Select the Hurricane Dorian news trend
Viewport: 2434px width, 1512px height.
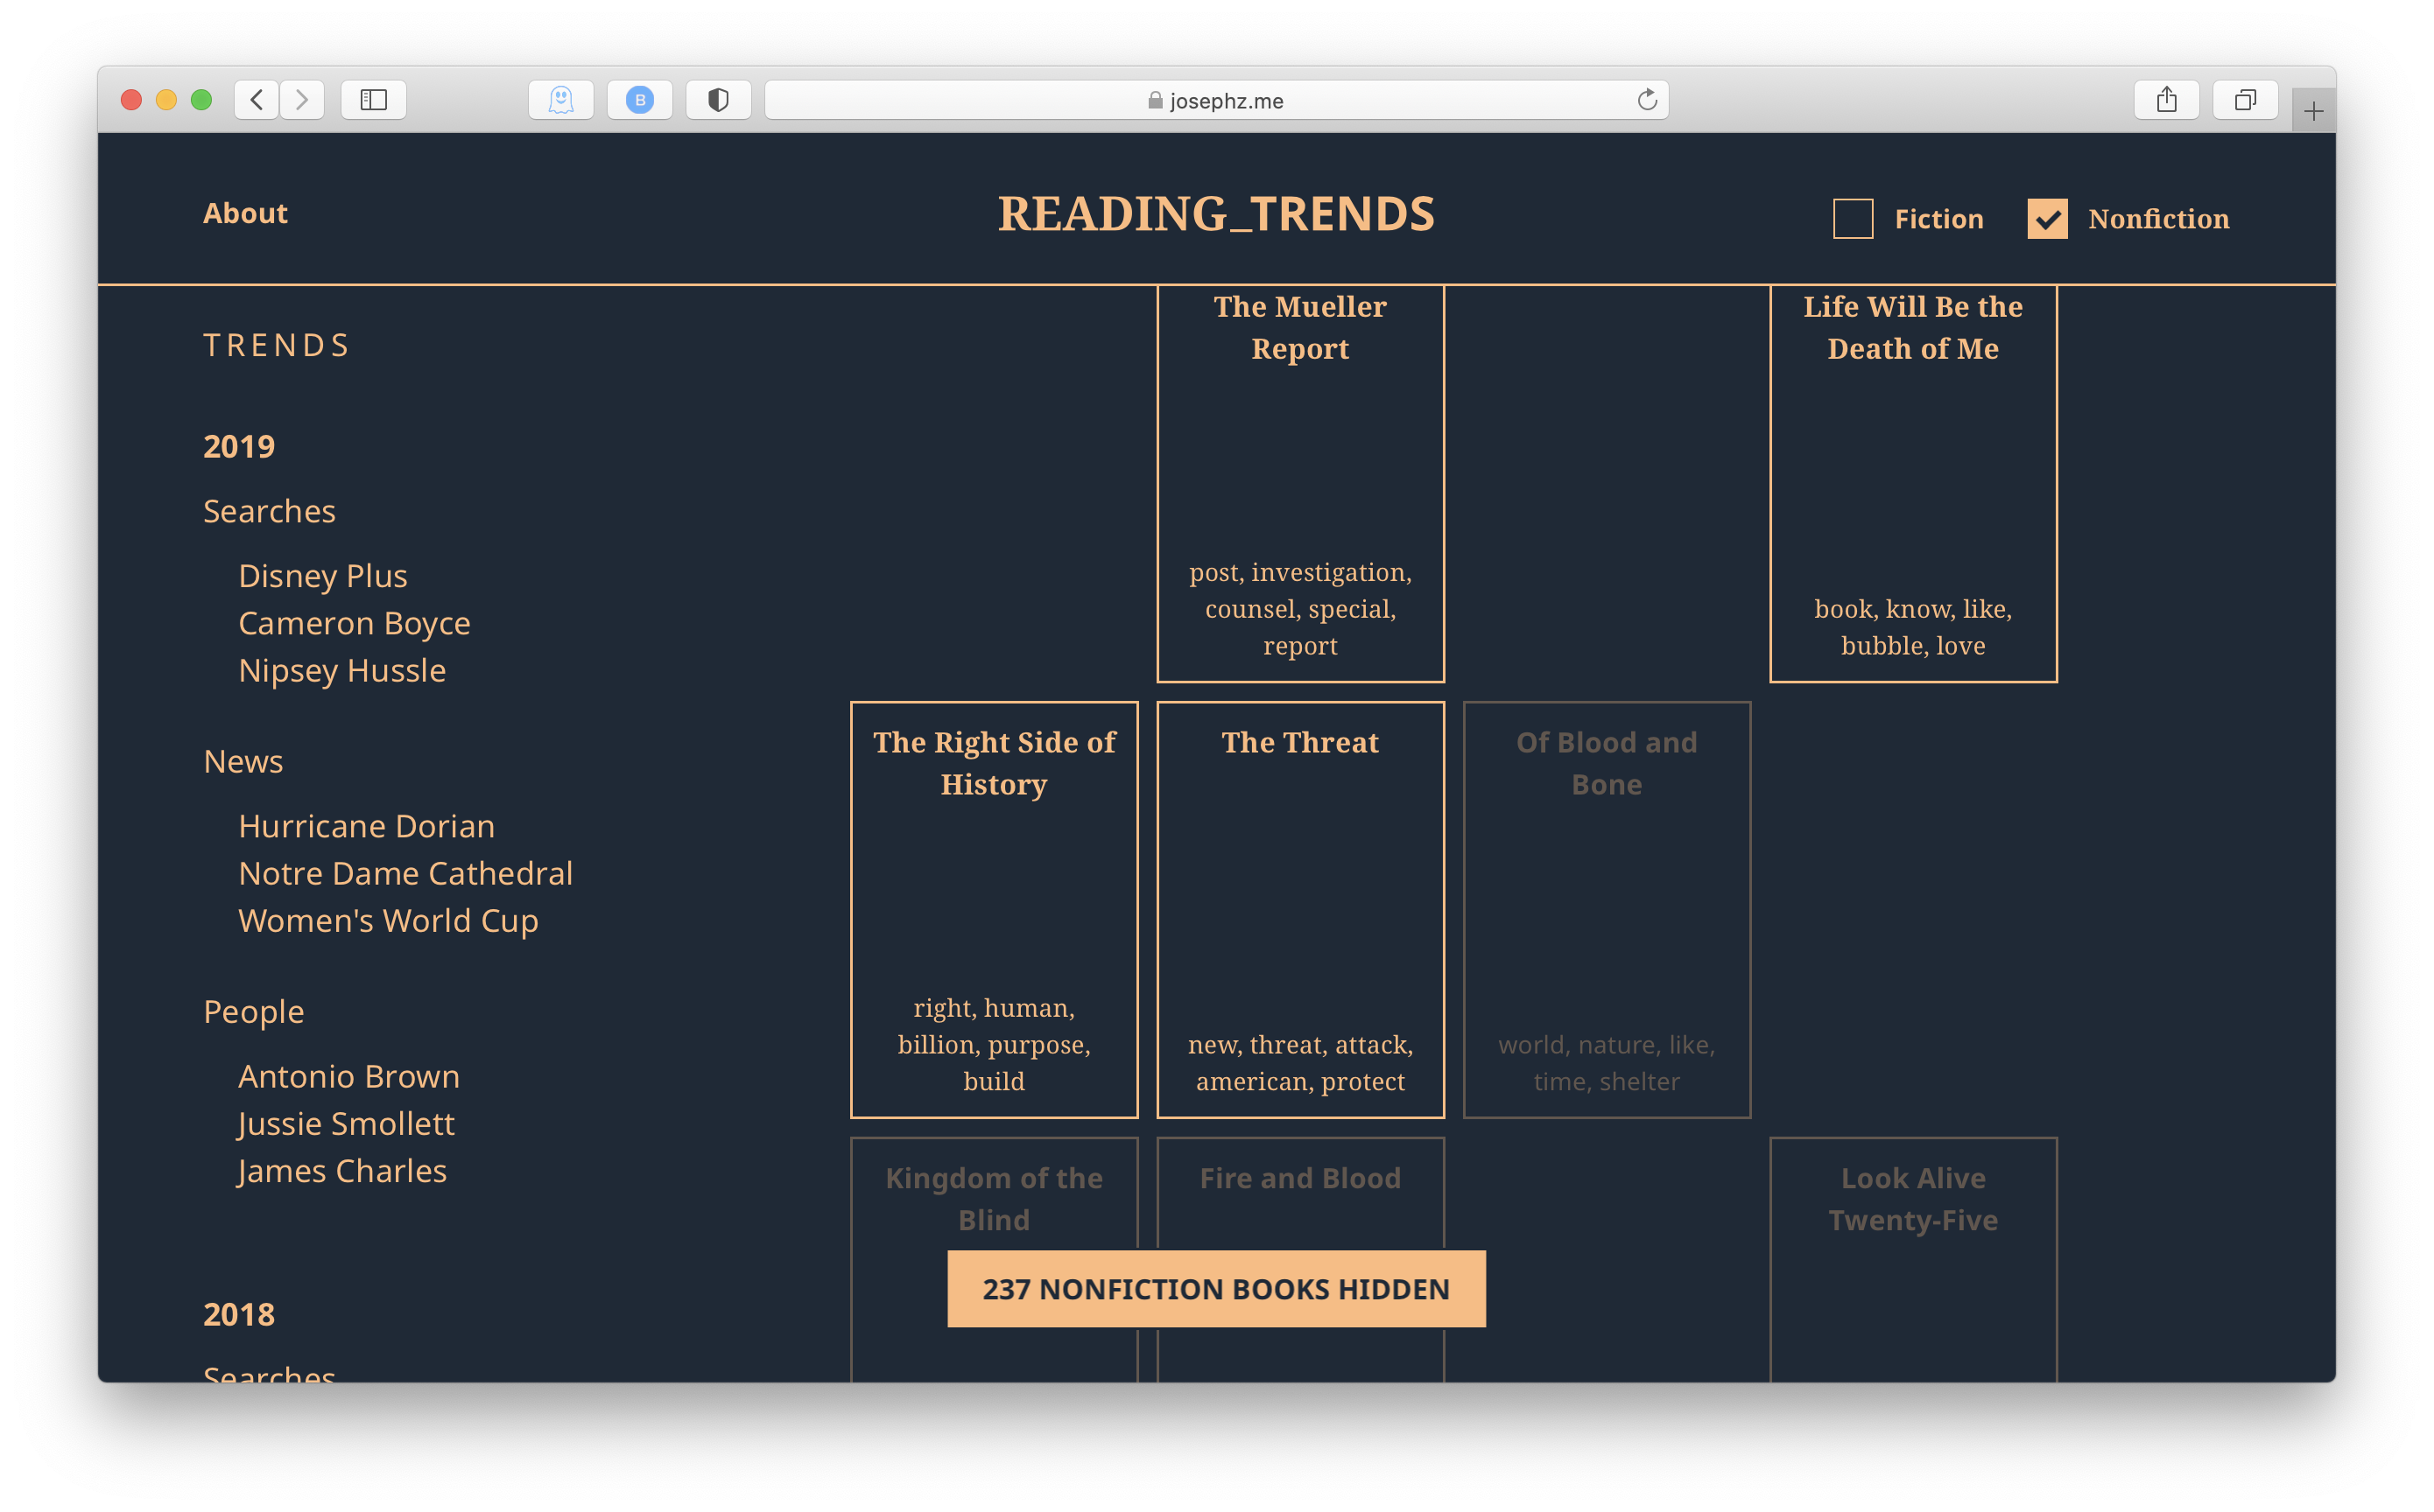[x=367, y=826]
